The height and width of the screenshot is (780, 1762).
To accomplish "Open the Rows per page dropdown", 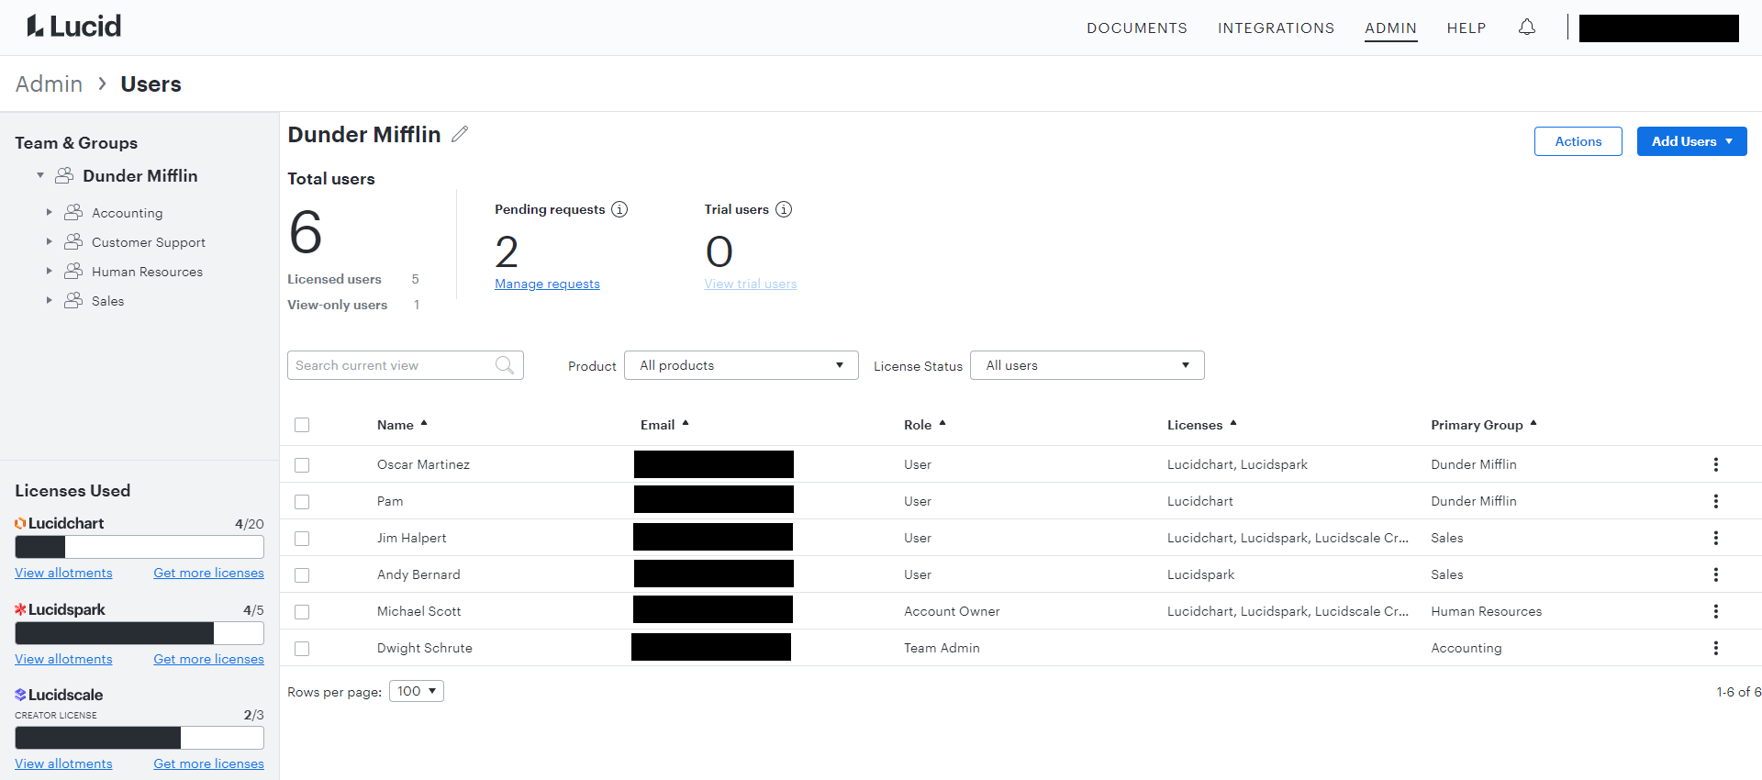I will (x=417, y=691).
